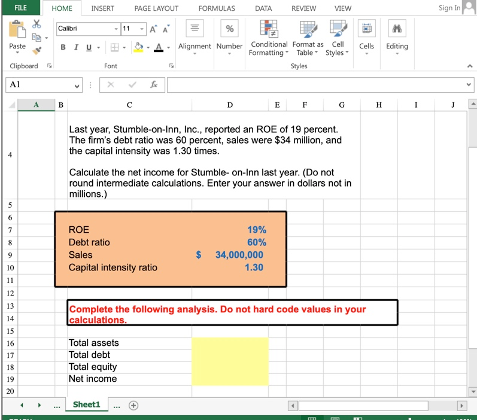
Task: Collapse the ribbon with up chevron
Action: tap(470, 66)
